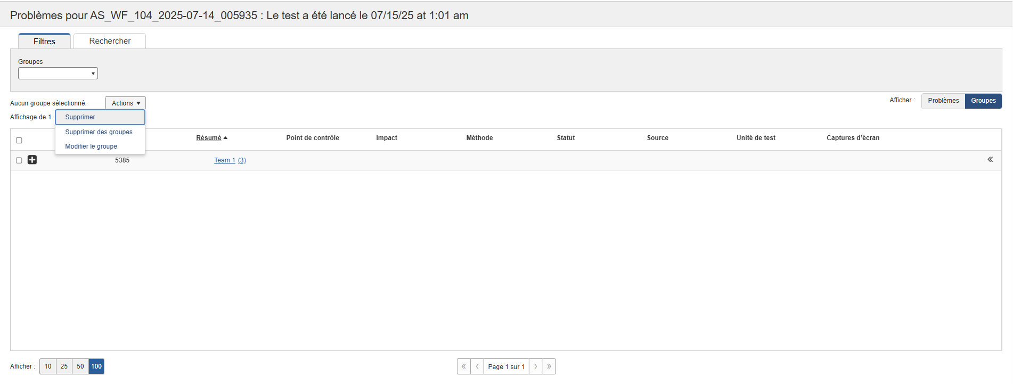Jump to the last page
The height and width of the screenshot is (384, 1013).
pos(549,366)
